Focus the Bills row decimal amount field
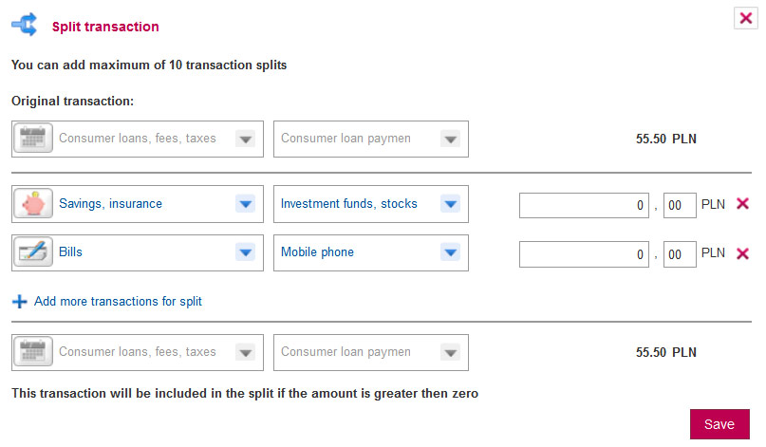The width and height of the screenshot is (766, 447). pos(680,254)
